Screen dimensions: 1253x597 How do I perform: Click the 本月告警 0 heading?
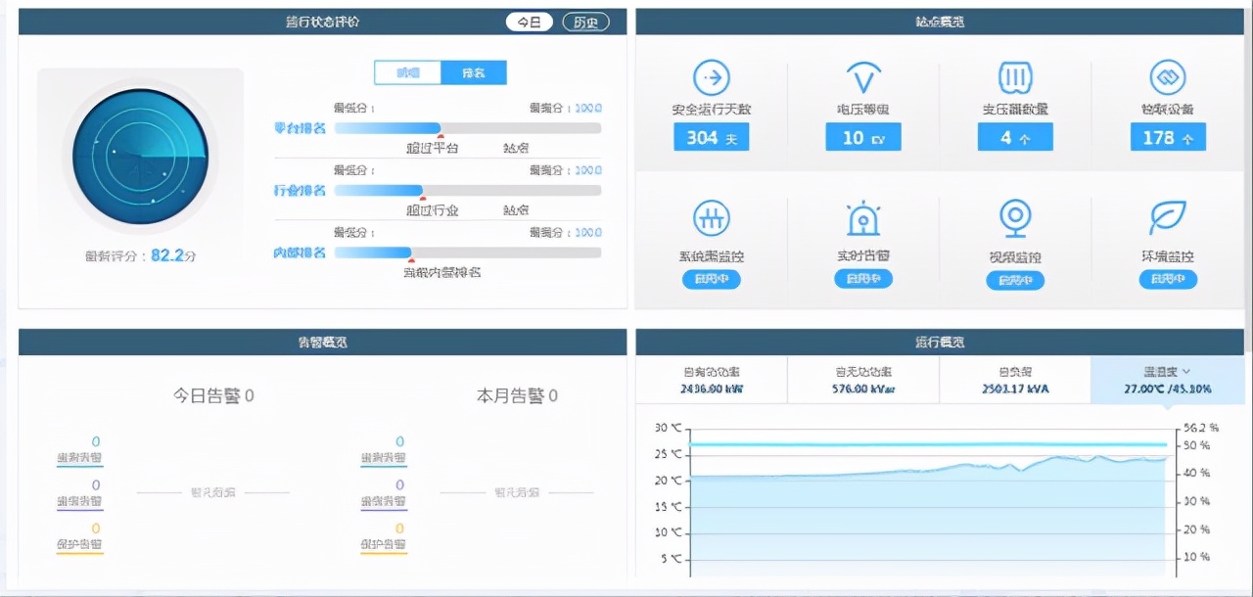[x=517, y=395]
